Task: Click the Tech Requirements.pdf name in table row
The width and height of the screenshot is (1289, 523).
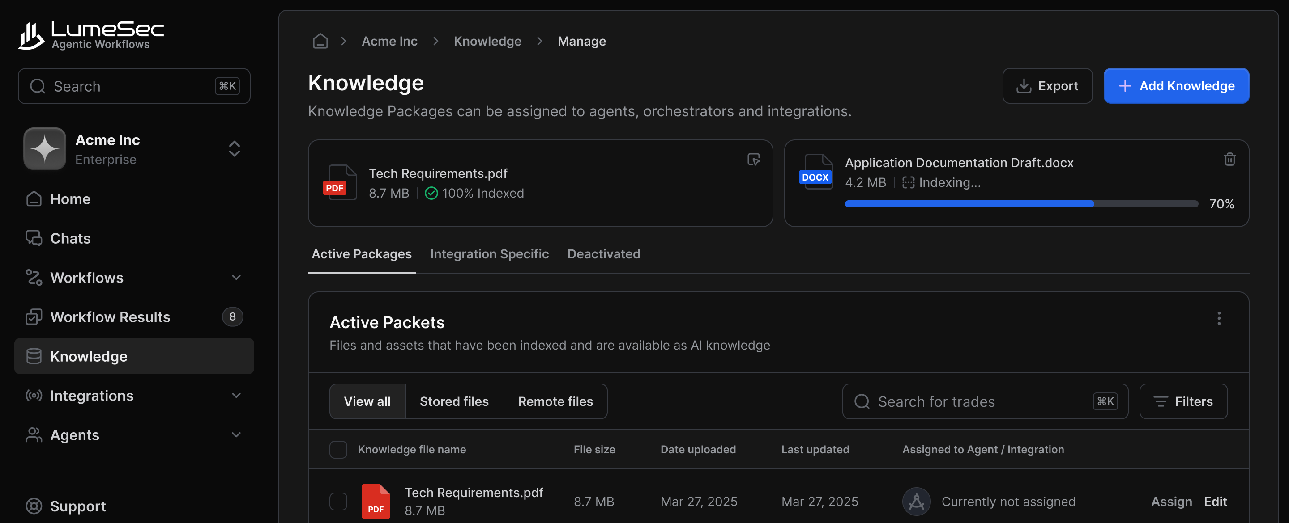Action: 474,493
